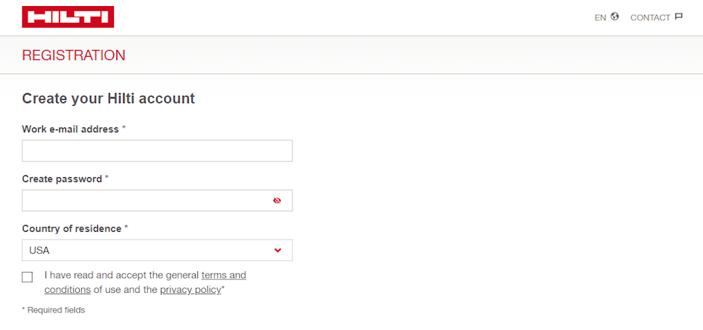Click the Hilti logo
Screen dimensions: 703x330
pos(68,17)
